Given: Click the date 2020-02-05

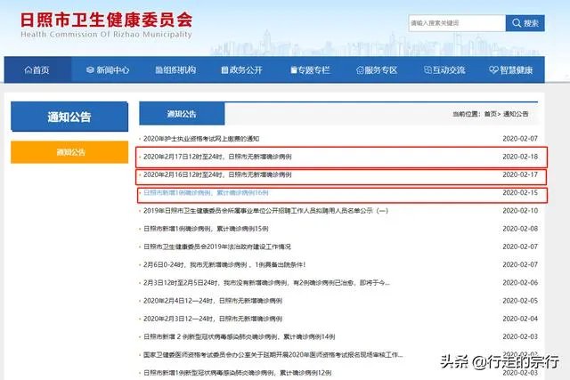Looking at the screenshot, I should (x=520, y=301).
